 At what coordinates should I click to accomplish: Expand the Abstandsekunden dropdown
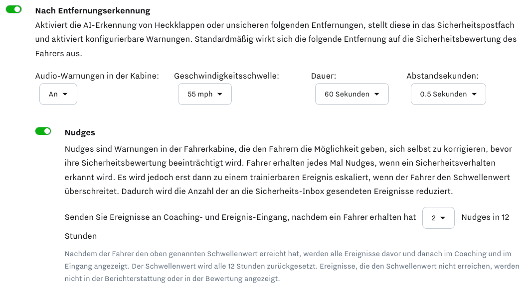coord(448,94)
